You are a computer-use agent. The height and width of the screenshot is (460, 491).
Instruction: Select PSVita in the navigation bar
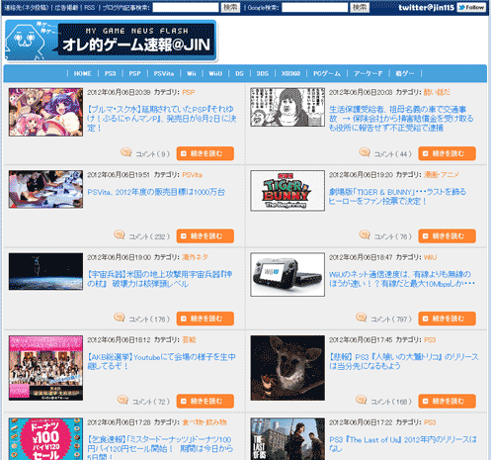[x=164, y=73]
